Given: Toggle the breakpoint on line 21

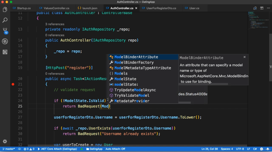Looking at the screenshot, I should 13,84.
